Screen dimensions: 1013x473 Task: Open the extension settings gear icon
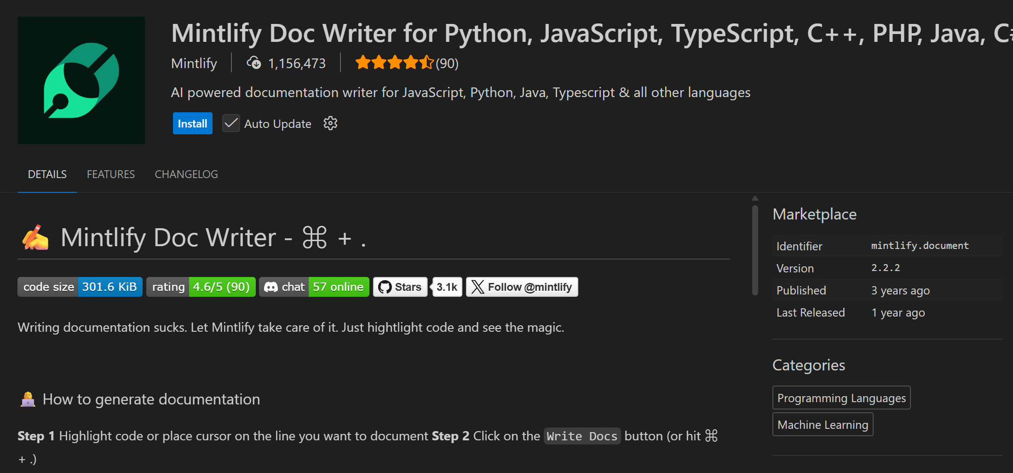click(330, 123)
